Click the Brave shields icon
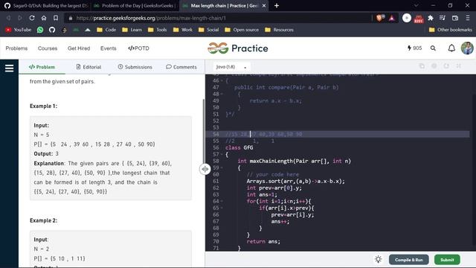Screen dimensions: 476x268 [380, 18]
